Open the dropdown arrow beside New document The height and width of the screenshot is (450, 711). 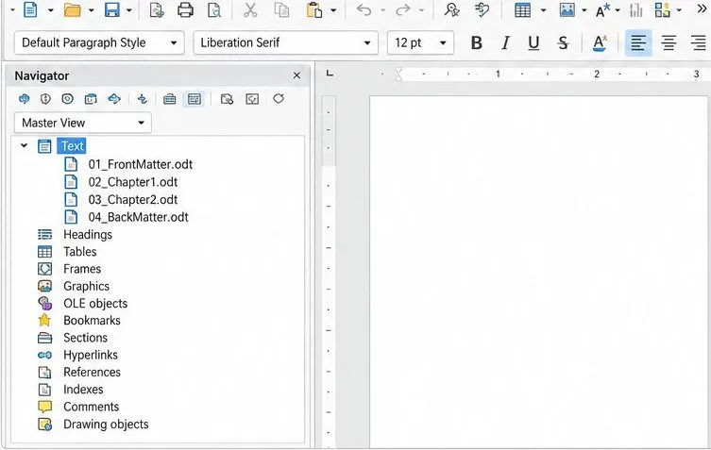pos(50,10)
